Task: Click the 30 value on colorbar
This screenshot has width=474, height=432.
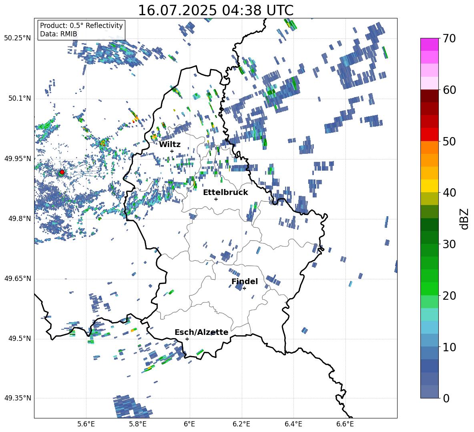Action: pyautogui.click(x=449, y=244)
